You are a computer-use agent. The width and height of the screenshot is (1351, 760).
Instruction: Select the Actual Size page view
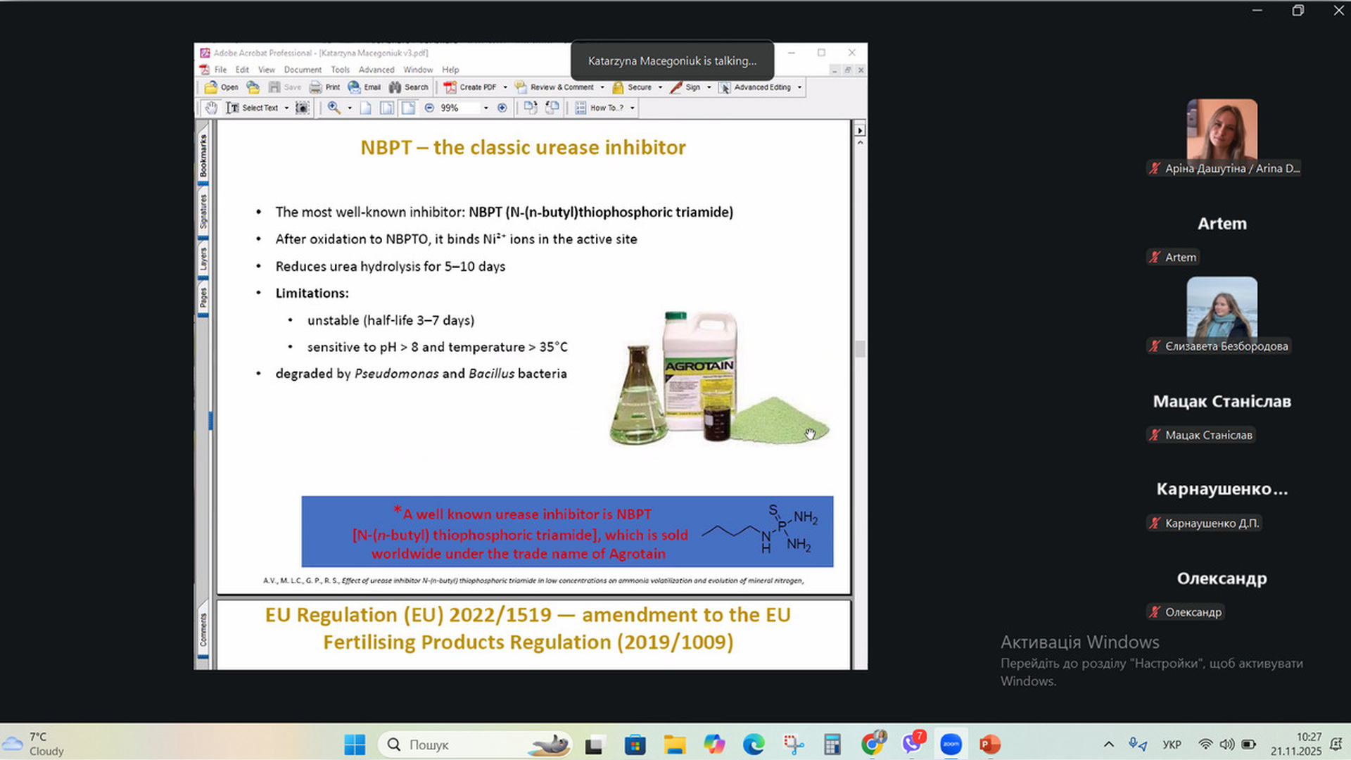pos(365,108)
